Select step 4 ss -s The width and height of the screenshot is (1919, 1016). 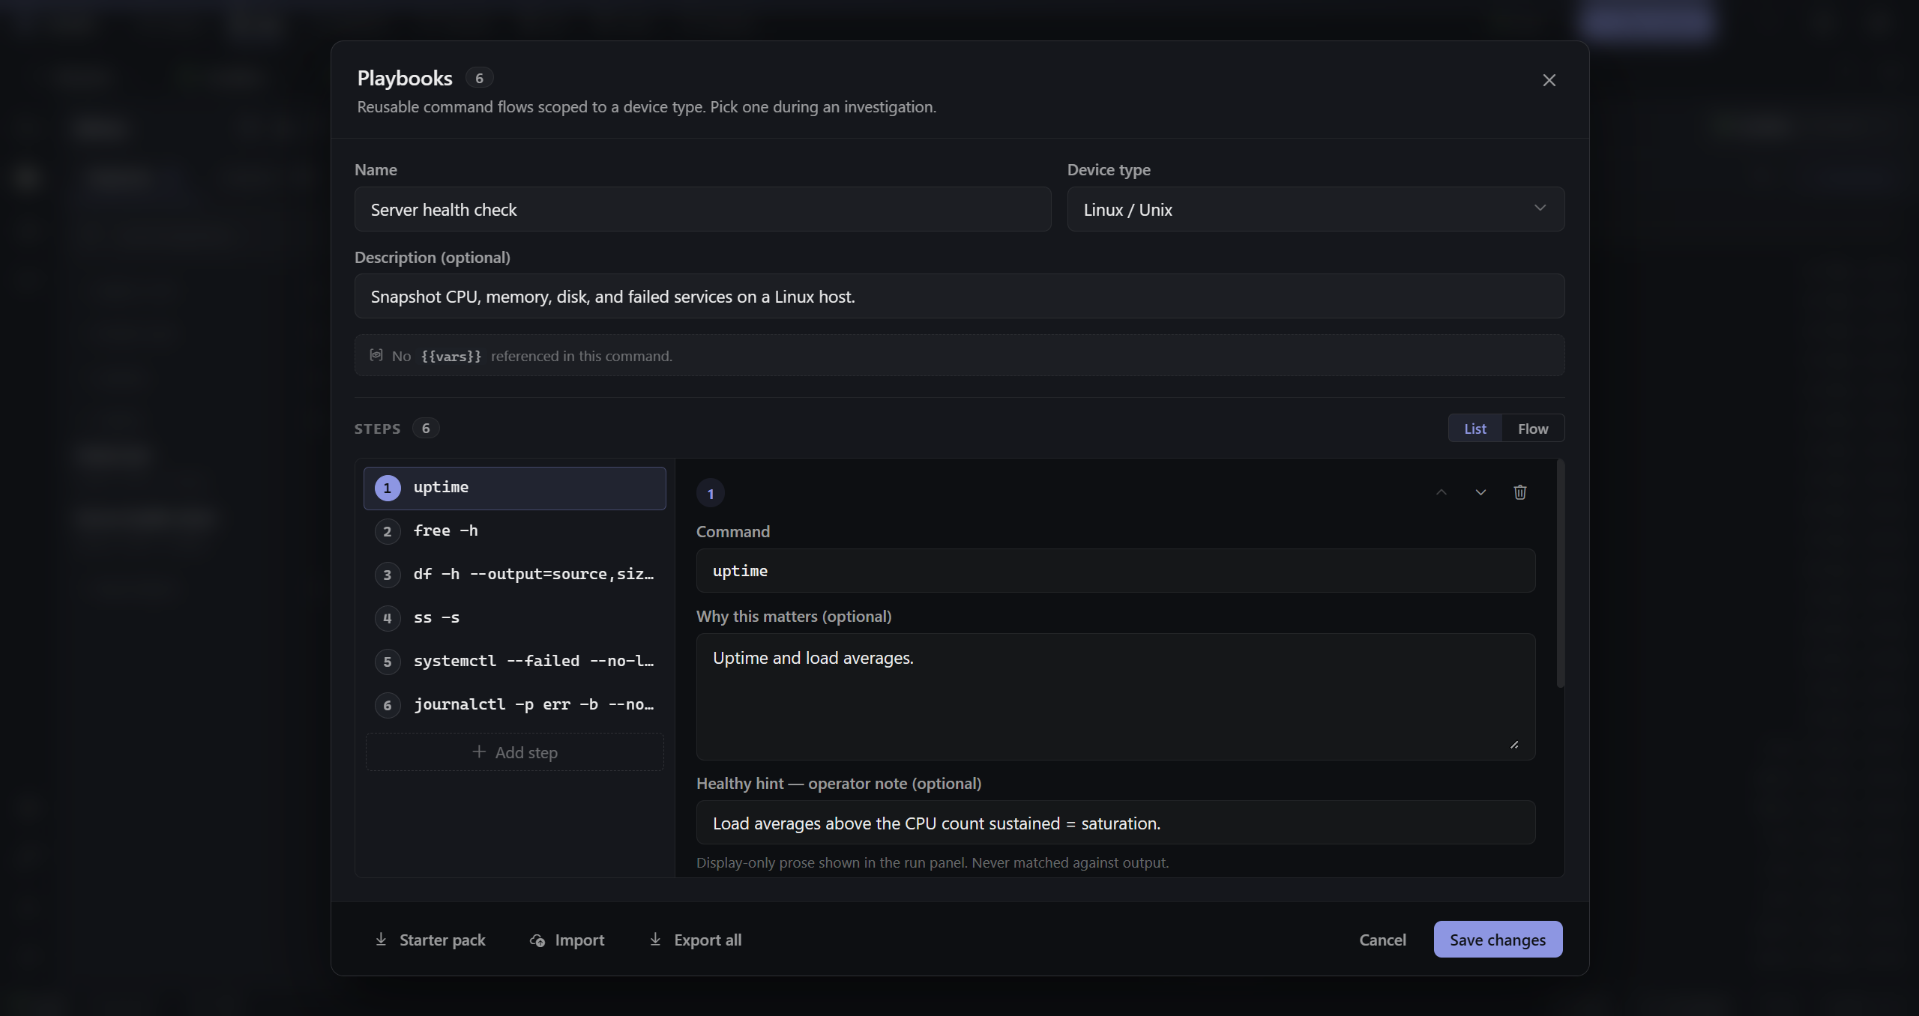[515, 618]
